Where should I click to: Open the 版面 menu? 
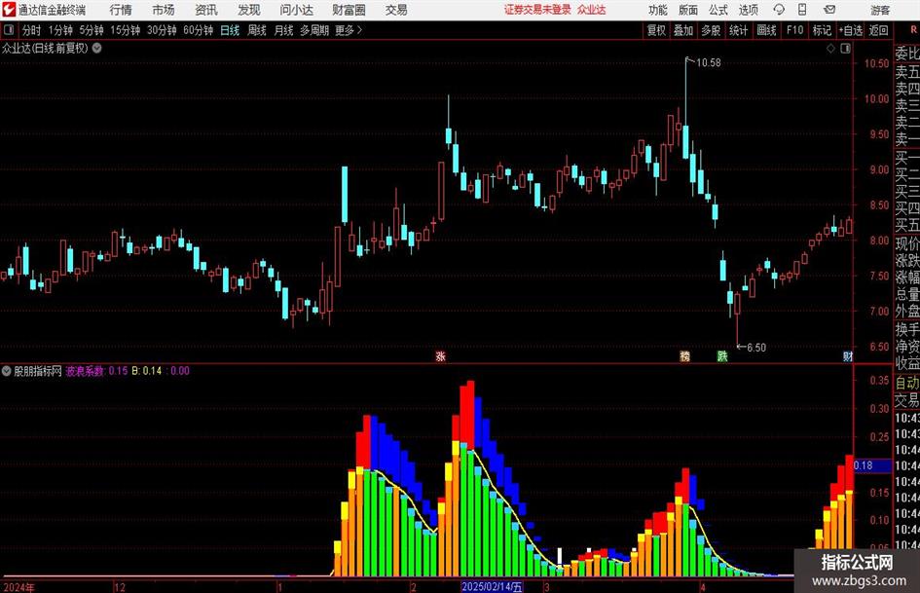point(687,10)
